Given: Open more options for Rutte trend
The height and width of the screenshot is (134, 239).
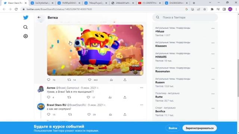Looking at the screenshot, I should coord(213,94).
